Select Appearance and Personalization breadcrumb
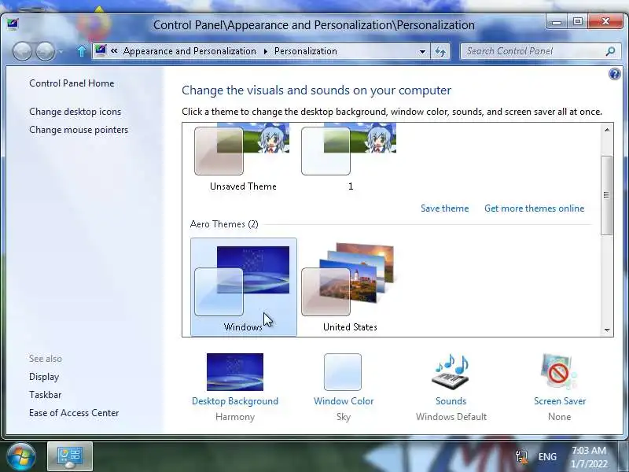The width and height of the screenshot is (629, 472). click(189, 51)
